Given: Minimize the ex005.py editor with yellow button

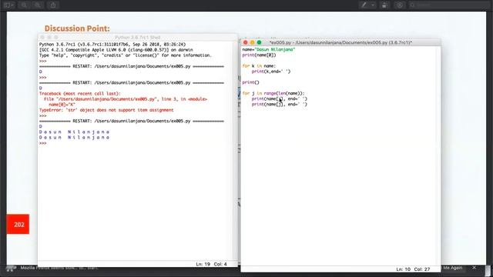Looking at the screenshot, I should click(x=252, y=42).
